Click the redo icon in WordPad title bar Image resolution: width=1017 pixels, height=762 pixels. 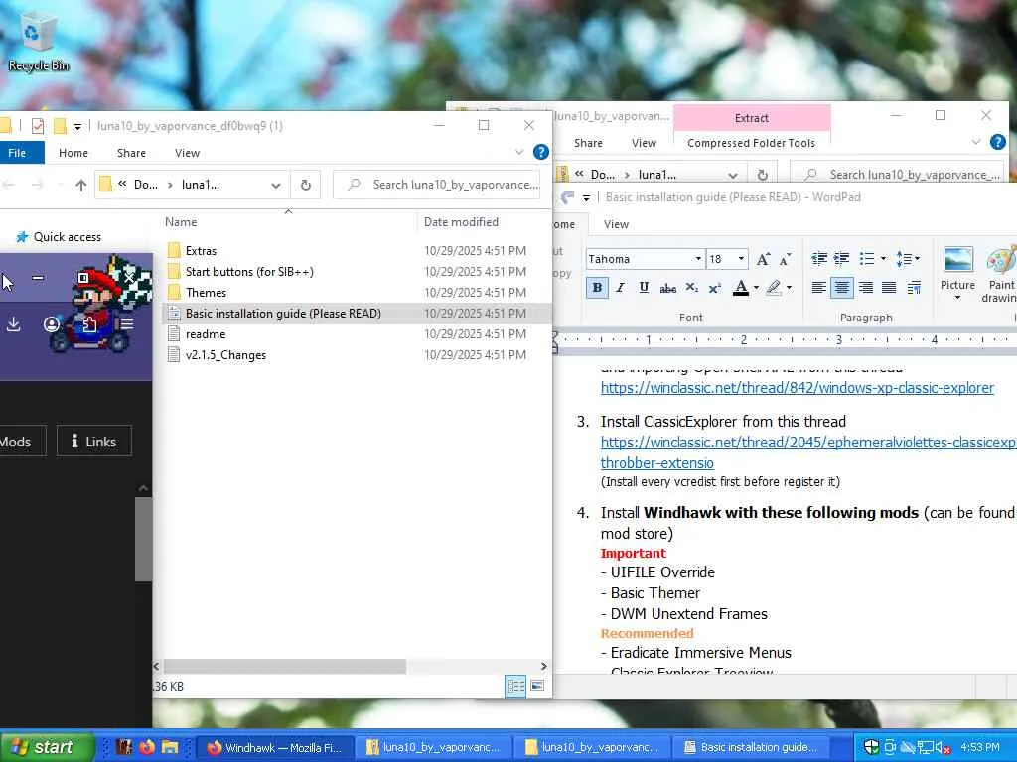(x=567, y=197)
